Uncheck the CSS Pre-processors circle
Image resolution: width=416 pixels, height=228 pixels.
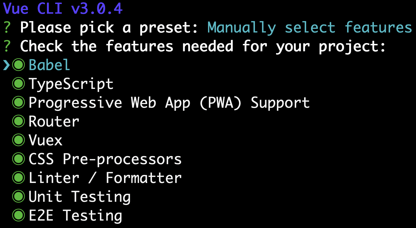tap(18, 159)
